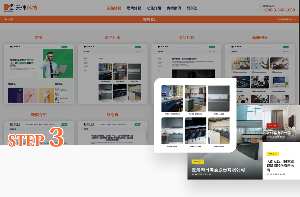This screenshot has width=300, height=197.
Task: Click the phone icon beside 專業服務
Action: [x=261, y=8]
